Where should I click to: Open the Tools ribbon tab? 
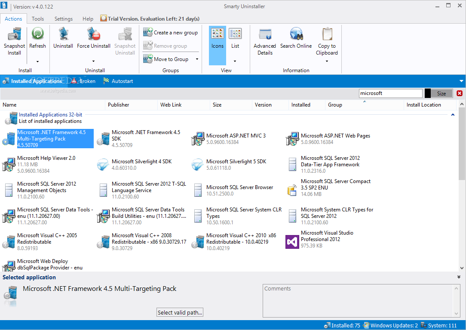38,19
